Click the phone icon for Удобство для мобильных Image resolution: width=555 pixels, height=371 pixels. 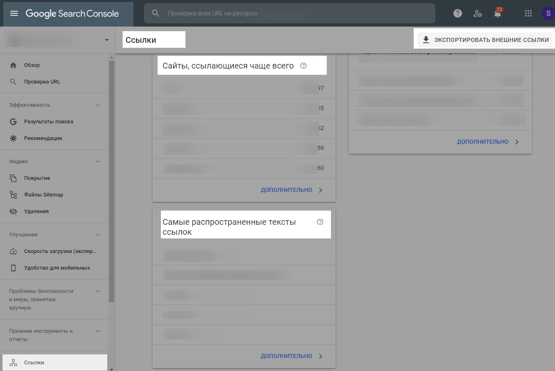pyautogui.click(x=13, y=268)
